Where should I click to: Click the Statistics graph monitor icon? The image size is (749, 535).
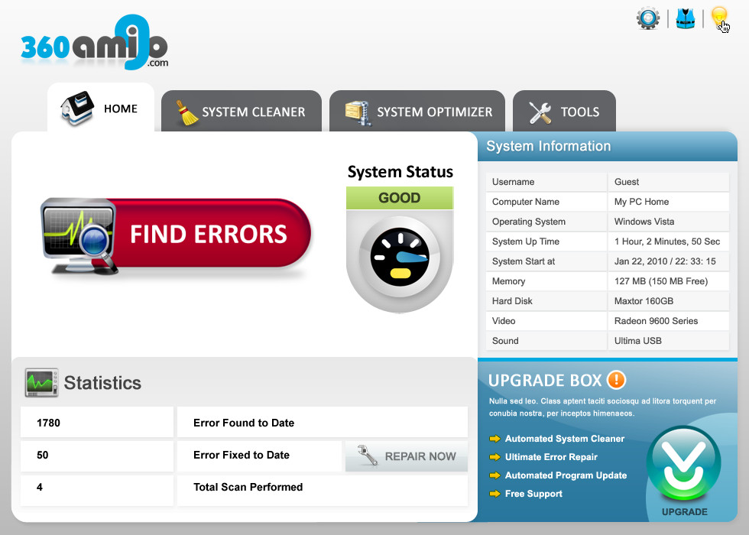click(41, 383)
